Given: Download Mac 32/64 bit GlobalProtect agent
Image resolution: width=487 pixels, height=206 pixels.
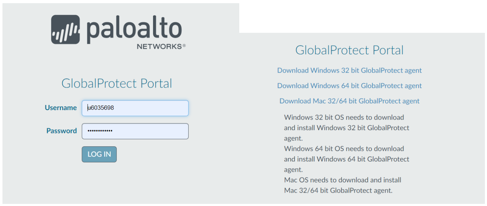Looking at the screenshot, I should [x=349, y=101].
